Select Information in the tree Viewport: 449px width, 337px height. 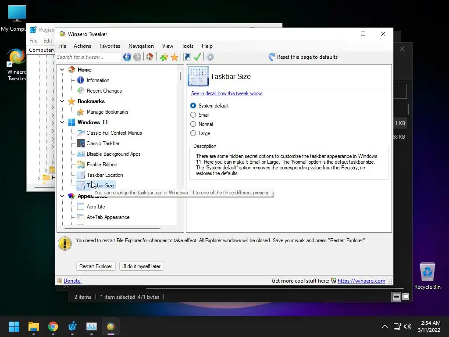pyautogui.click(x=98, y=80)
